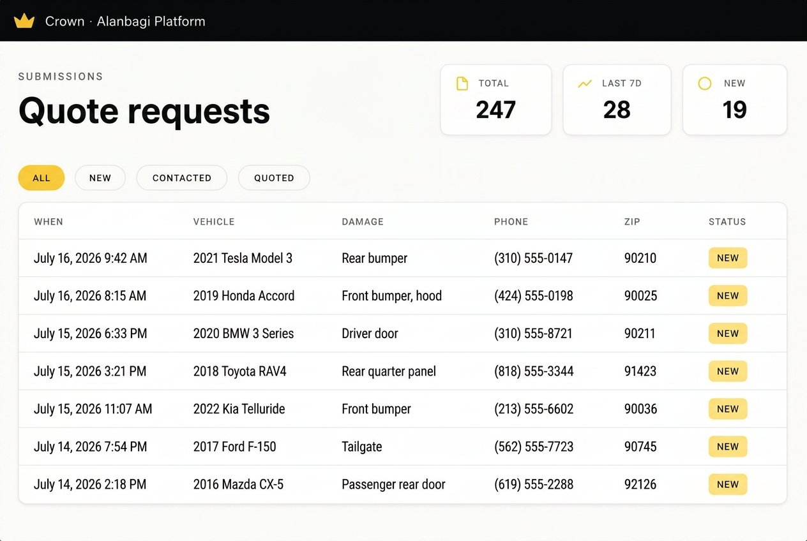Select the ALL filter tab

41,178
